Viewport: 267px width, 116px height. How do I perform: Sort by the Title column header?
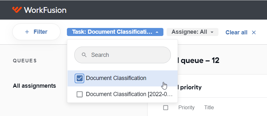click(x=209, y=108)
